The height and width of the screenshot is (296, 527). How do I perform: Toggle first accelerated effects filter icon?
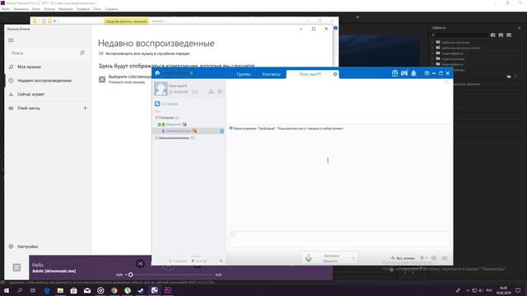[x=492, y=35]
